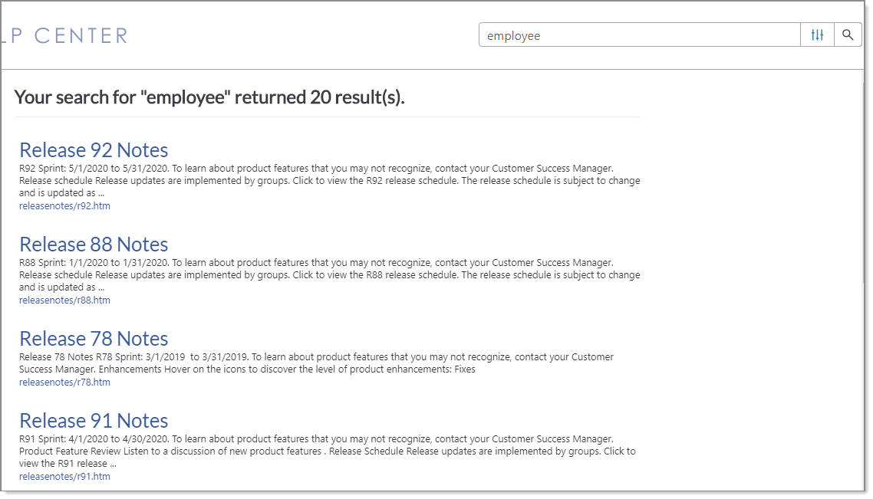The width and height of the screenshot is (873, 499).
Task: Click the R88 Sprint description snippet
Action: 330,275
